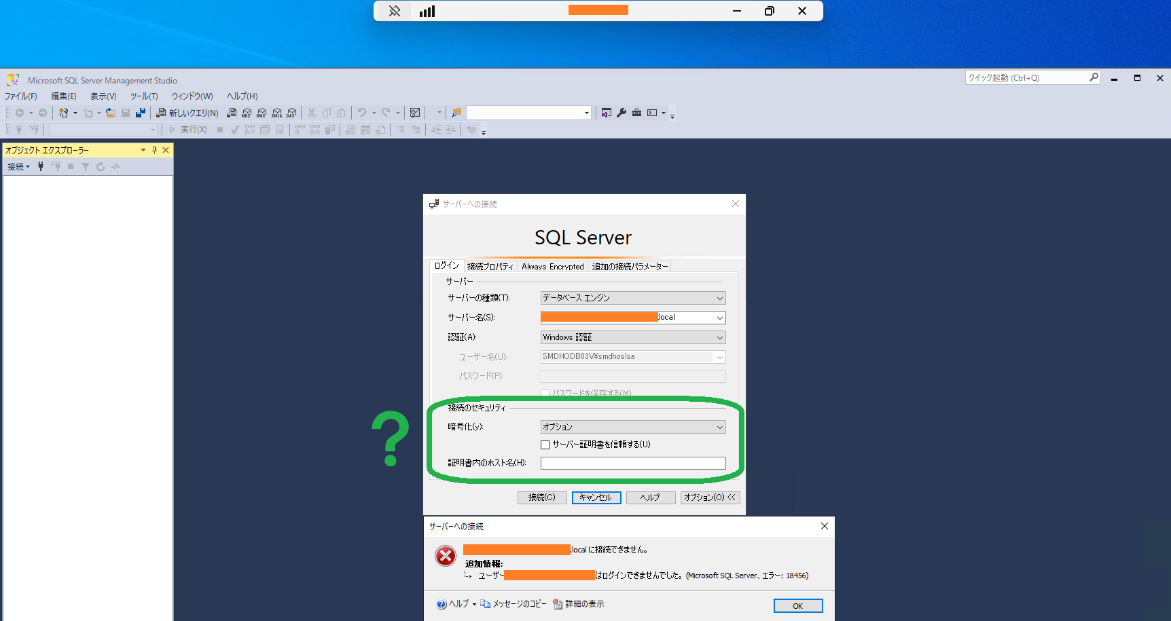Open the Find combo box dropdown
This screenshot has height=621, width=1171.
click(x=587, y=113)
